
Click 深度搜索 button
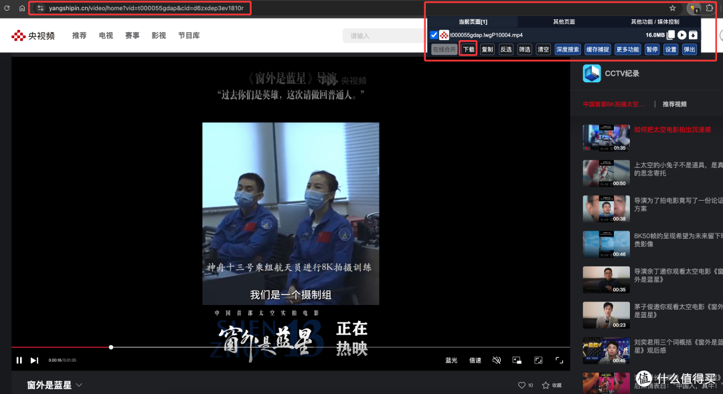tap(568, 50)
